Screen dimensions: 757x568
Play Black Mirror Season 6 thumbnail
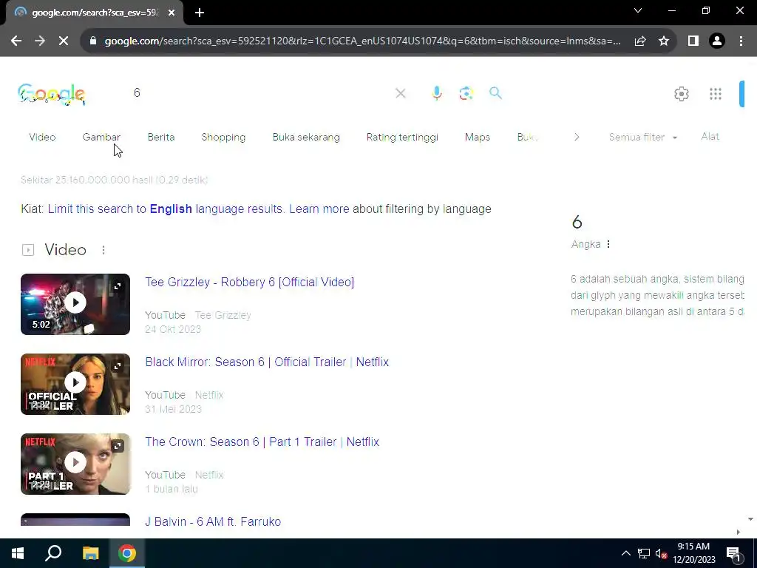[x=75, y=384]
